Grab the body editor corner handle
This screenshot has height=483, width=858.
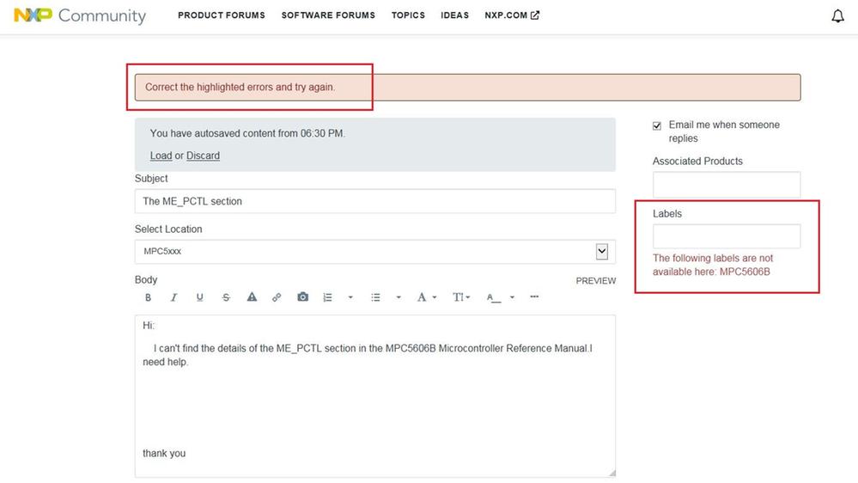(612, 474)
